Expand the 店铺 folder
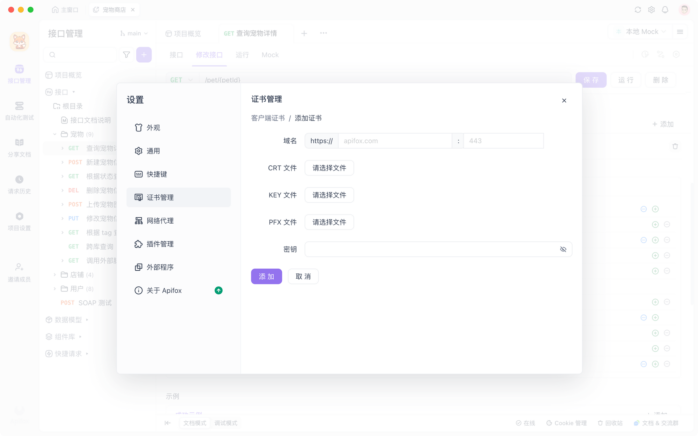The image size is (698, 436). (x=55, y=275)
